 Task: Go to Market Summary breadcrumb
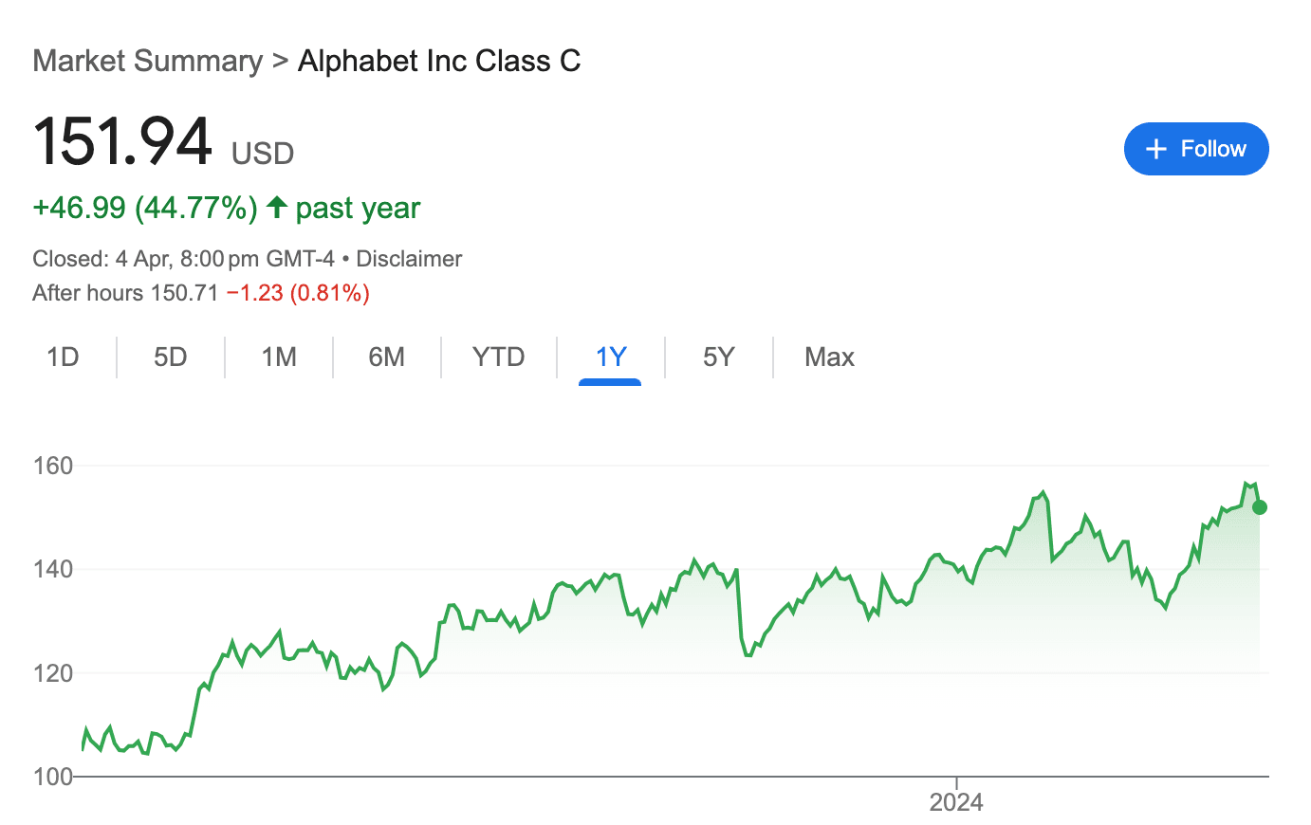pos(148,61)
